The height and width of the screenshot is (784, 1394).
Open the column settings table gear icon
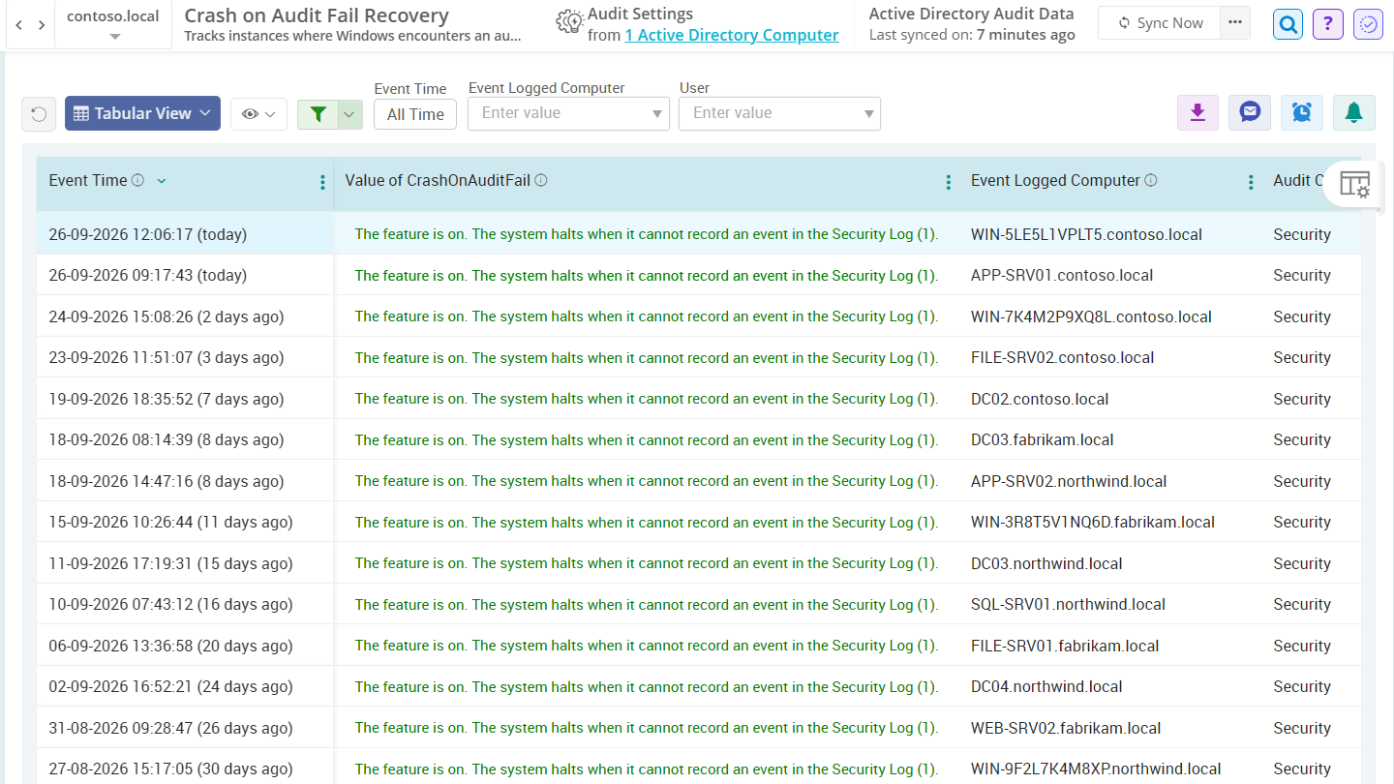(x=1355, y=183)
